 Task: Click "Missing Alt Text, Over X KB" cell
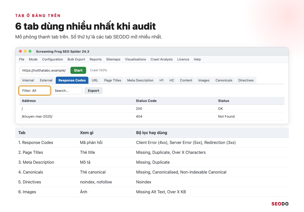point(161,192)
